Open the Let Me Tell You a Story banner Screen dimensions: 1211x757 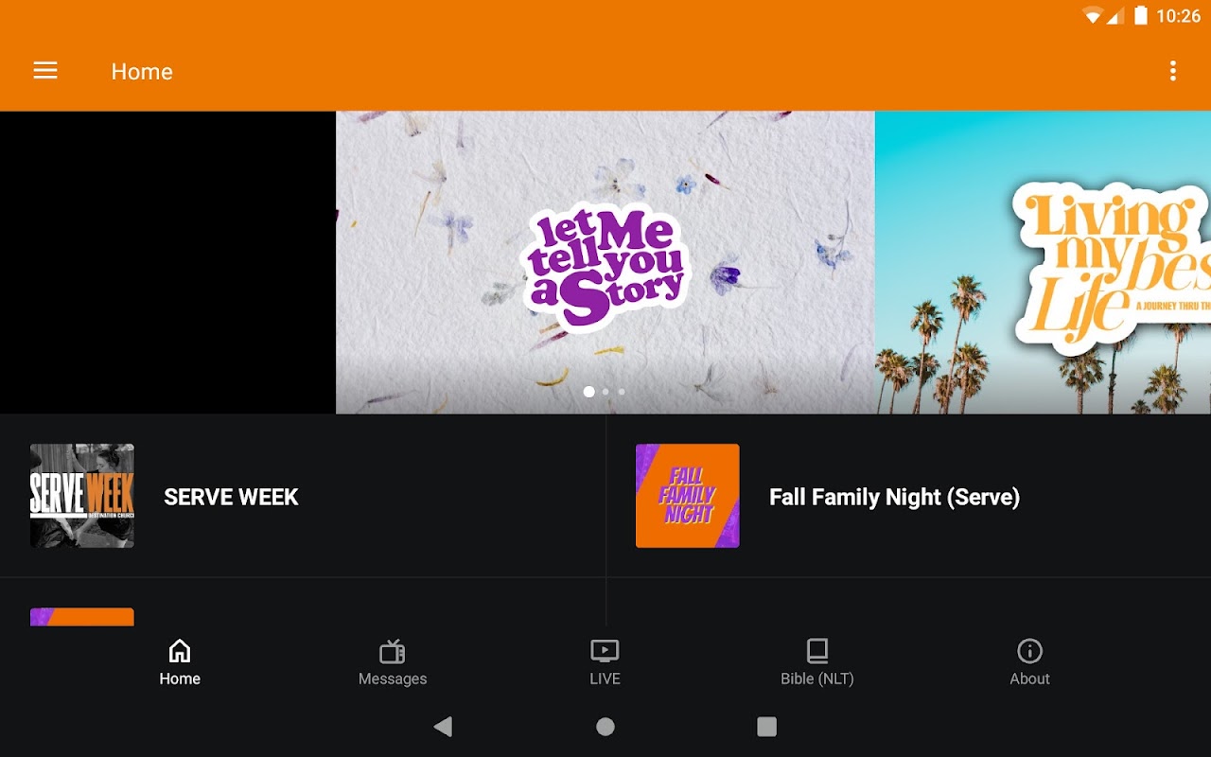(605, 262)
